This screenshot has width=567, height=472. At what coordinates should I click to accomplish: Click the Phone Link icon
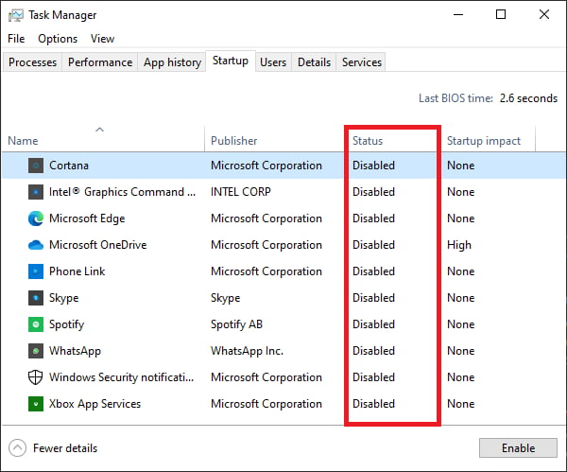(x=36, y=271)
